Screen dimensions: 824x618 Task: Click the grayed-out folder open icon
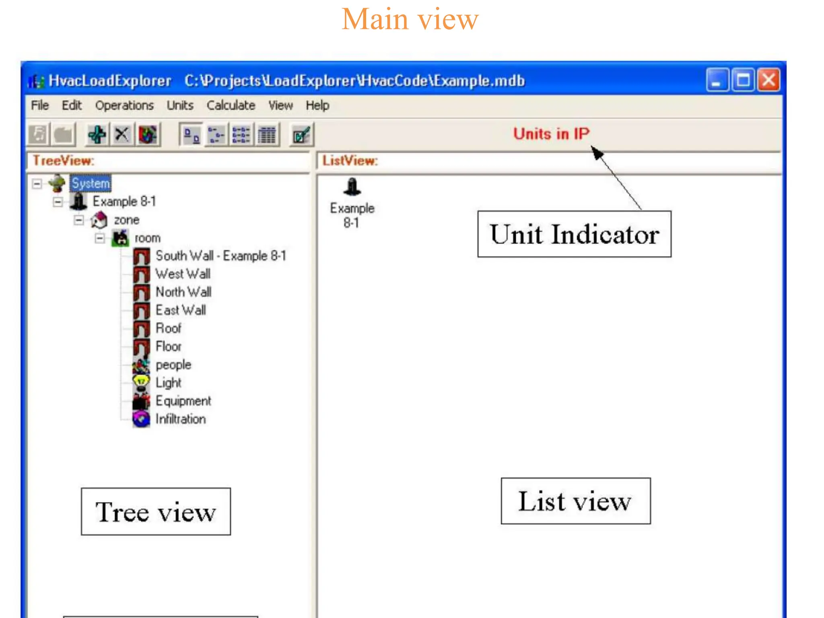click(x=63, y=134)
